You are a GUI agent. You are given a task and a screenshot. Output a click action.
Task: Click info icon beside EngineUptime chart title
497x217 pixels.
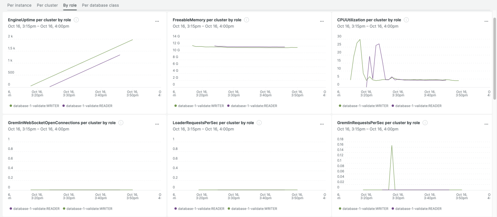click(x=76, y=20)
